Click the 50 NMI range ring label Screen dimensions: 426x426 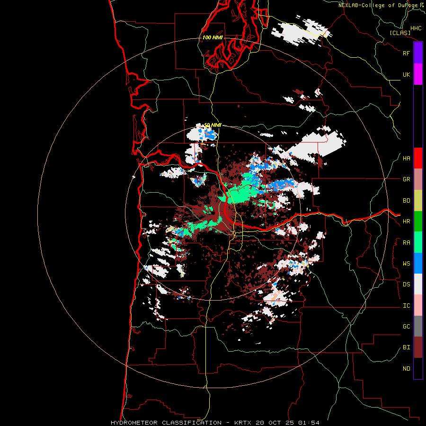(213, 125)
